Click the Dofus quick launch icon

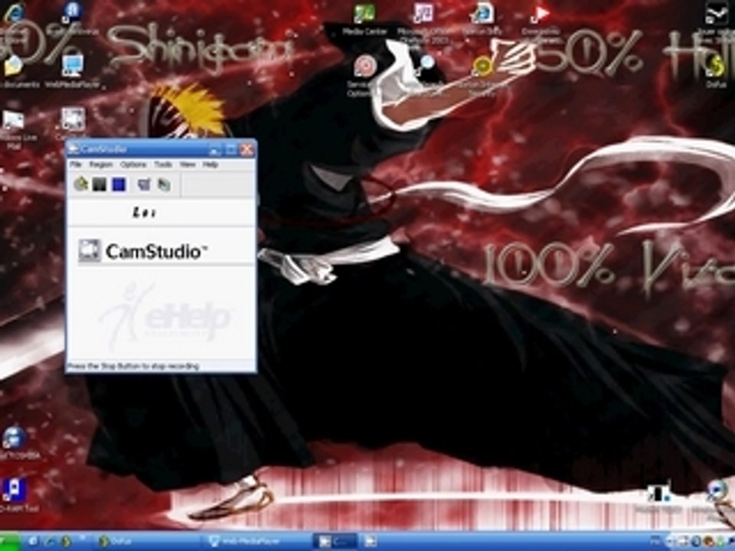tap(66, 542)
